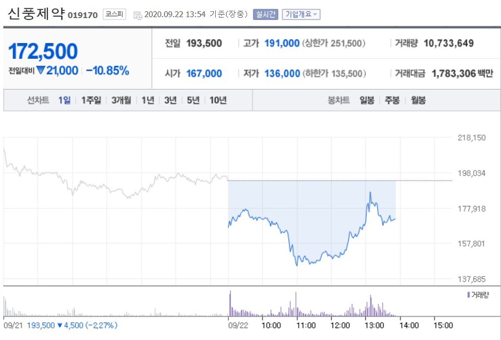Open the 3년 chart view
The image size is (501, 340).
point(170,100)
